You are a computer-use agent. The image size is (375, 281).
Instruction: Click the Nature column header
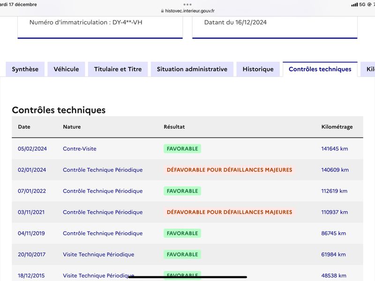coord(72,127)
